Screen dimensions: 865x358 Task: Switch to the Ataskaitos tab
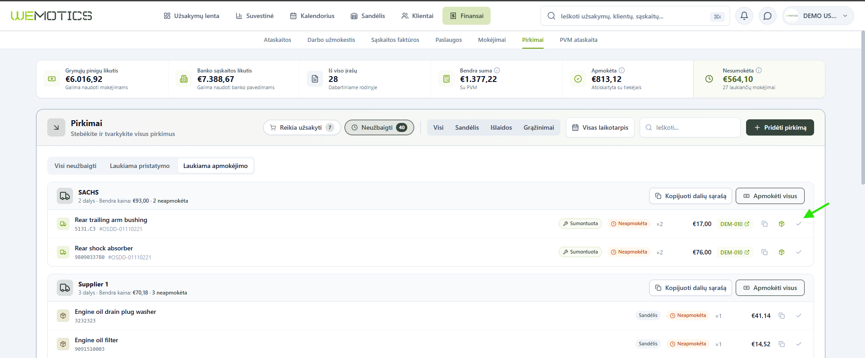point(278,40)
